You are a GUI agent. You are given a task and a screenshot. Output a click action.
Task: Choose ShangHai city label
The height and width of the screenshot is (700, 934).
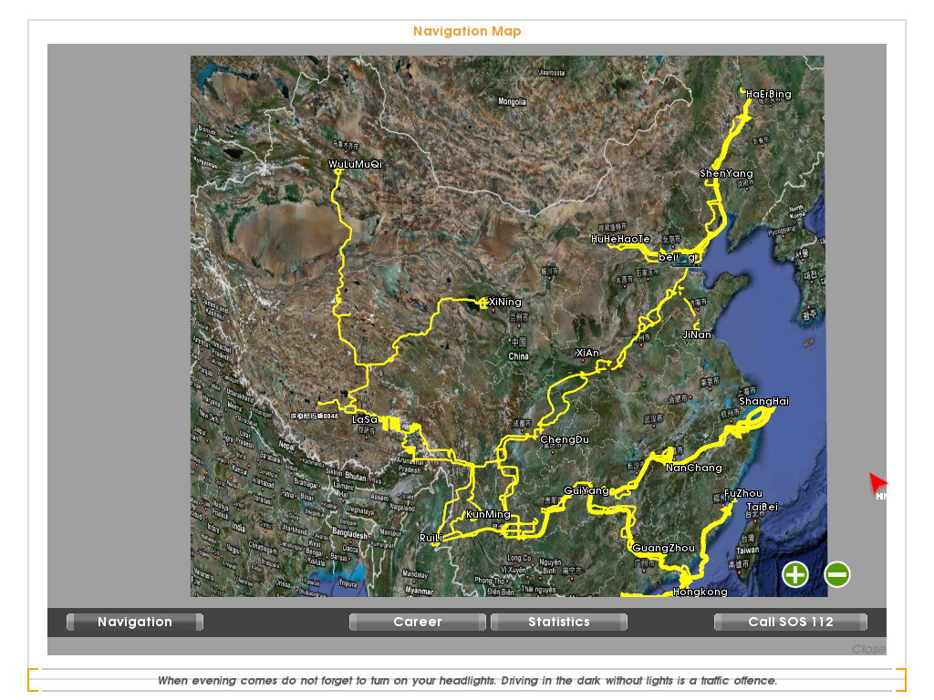(763, 401)
